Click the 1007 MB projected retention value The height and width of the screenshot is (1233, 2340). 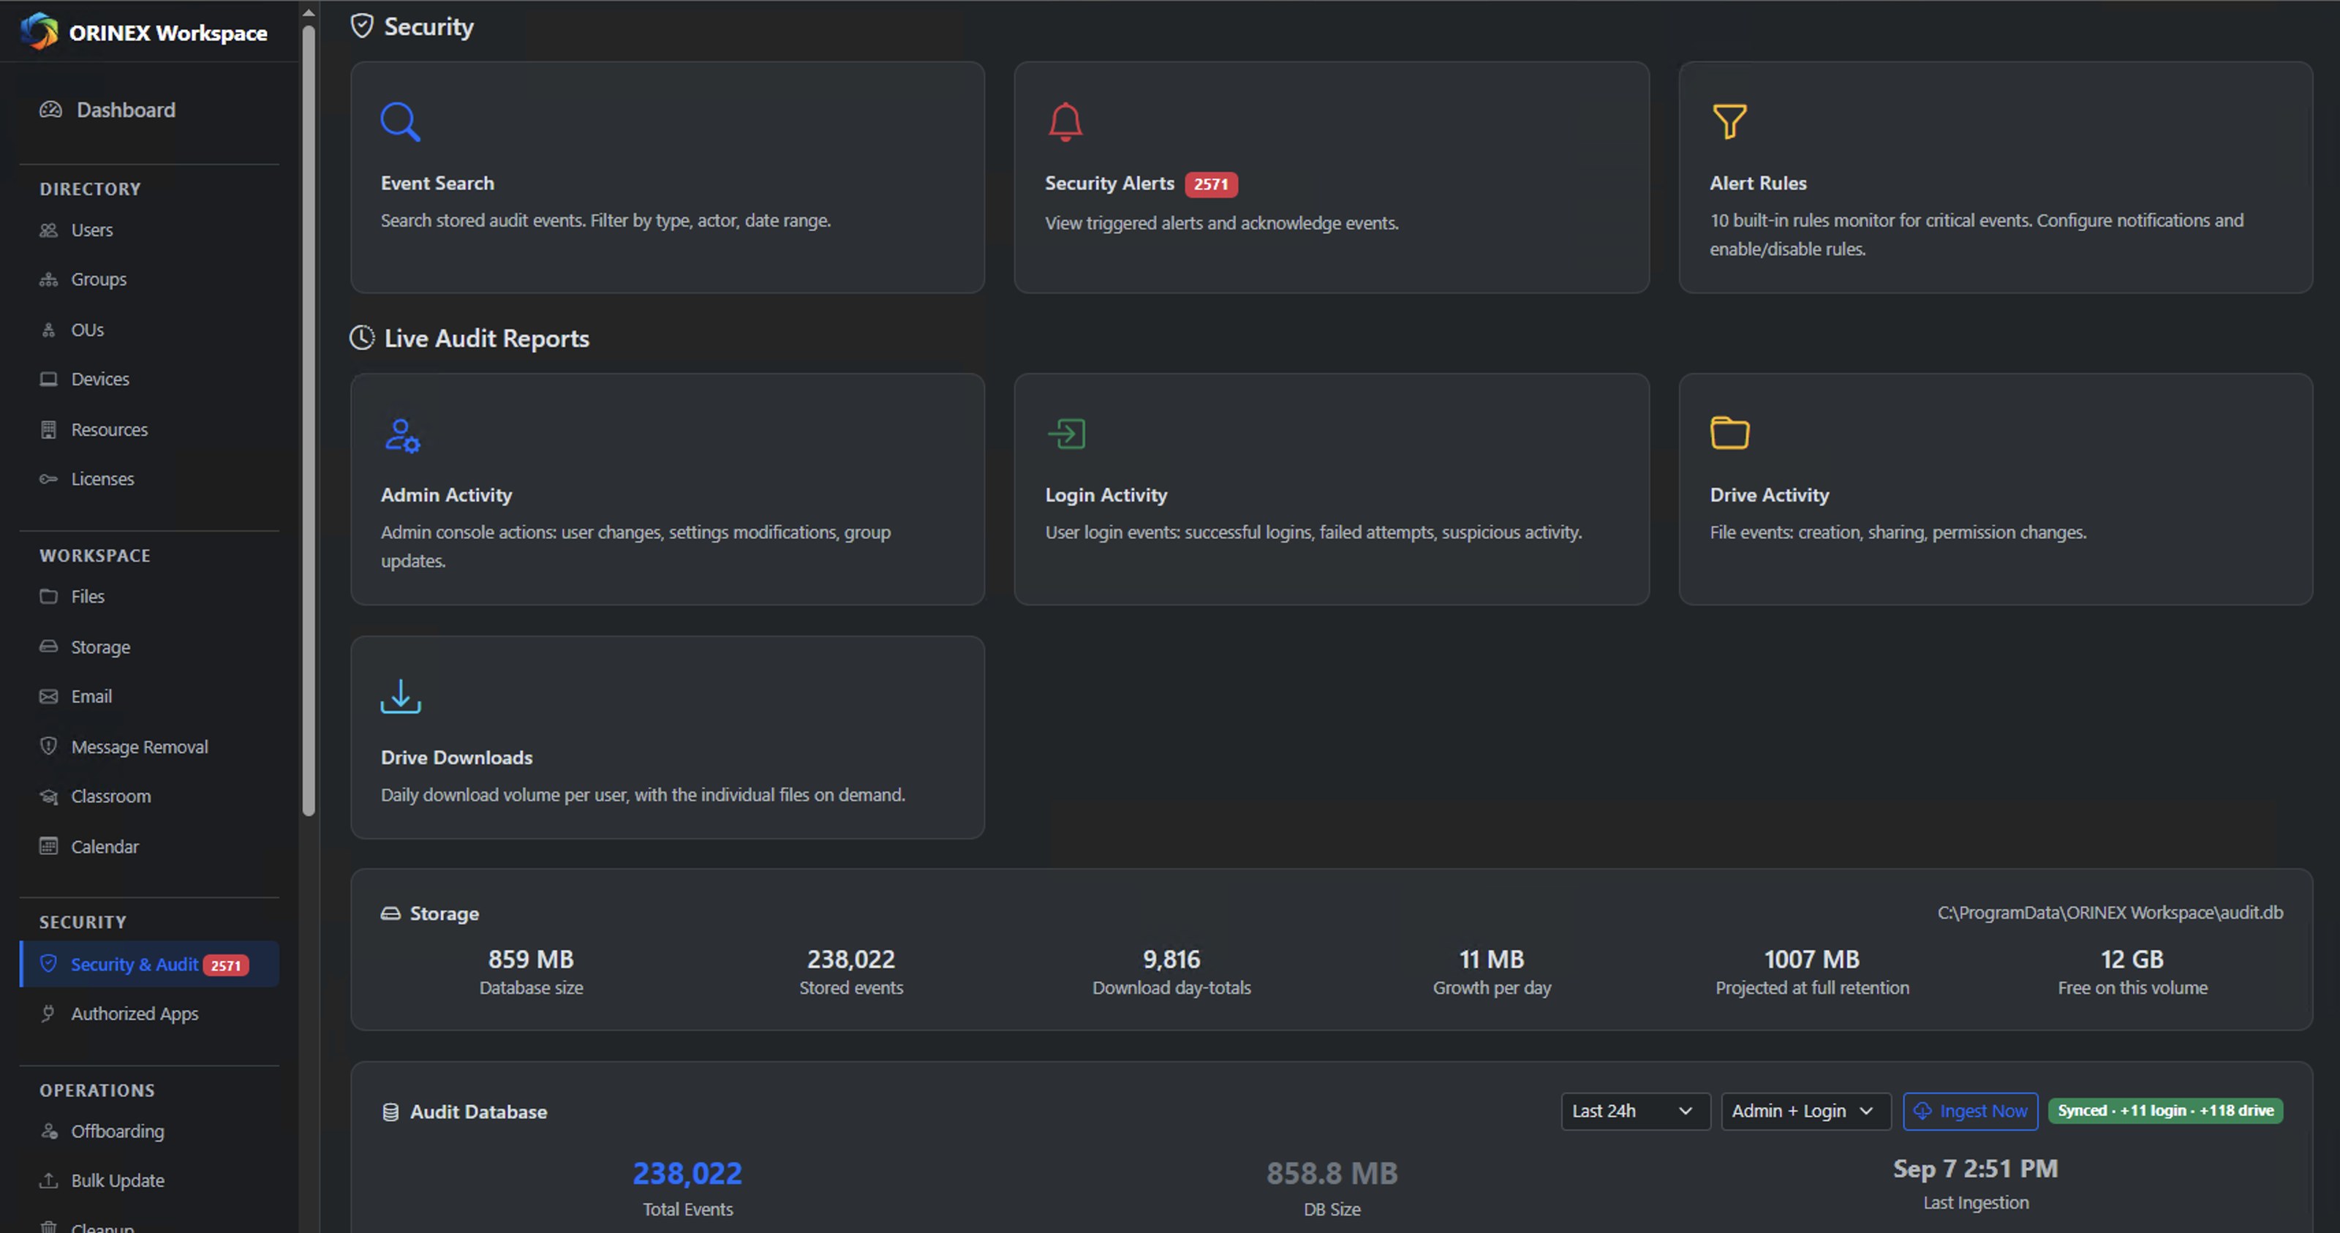tap(1811, 959)
